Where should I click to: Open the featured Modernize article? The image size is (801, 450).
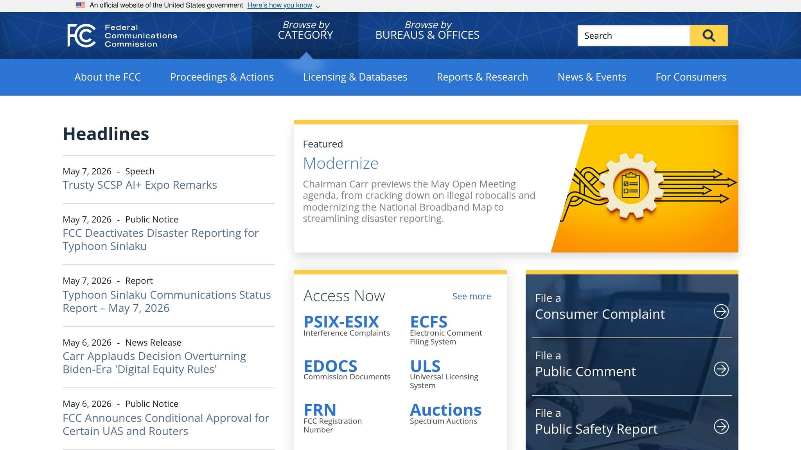click(x=341, y=163)
